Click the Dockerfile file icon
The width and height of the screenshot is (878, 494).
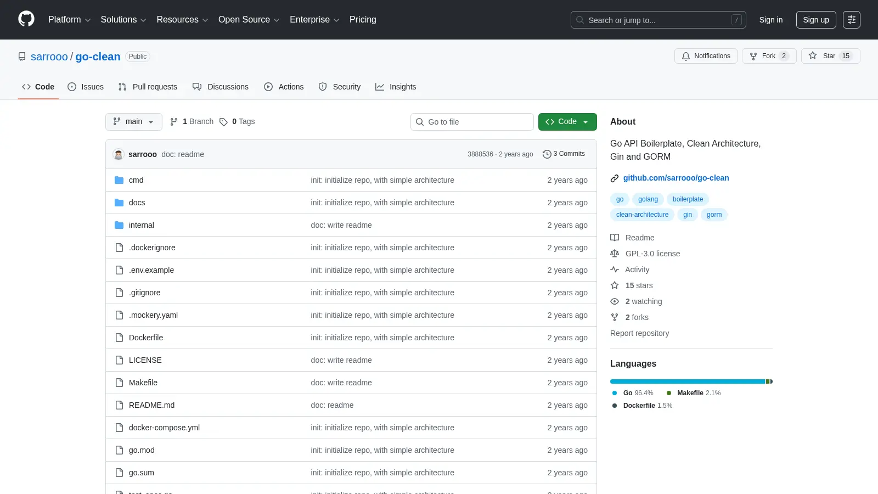pos(119,338)
